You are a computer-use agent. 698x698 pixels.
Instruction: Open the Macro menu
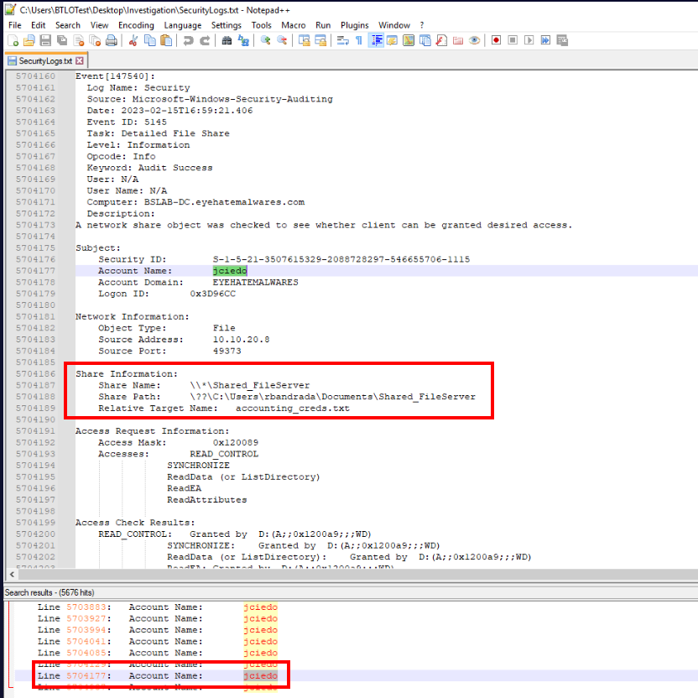click(x=294, y=25)
